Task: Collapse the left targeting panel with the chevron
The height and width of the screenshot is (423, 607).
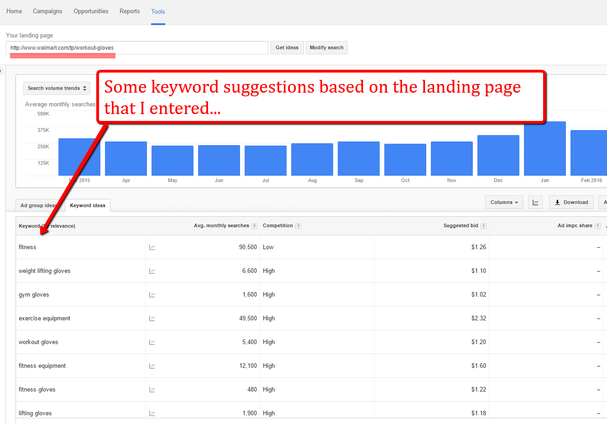Action: coord(2,71)
